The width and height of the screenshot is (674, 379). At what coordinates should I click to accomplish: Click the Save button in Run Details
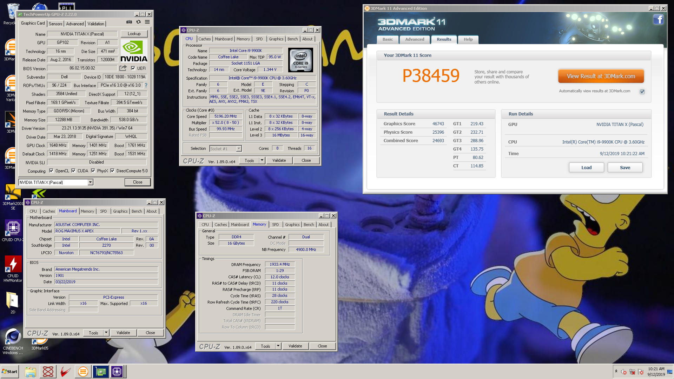[x=625, y=167]
